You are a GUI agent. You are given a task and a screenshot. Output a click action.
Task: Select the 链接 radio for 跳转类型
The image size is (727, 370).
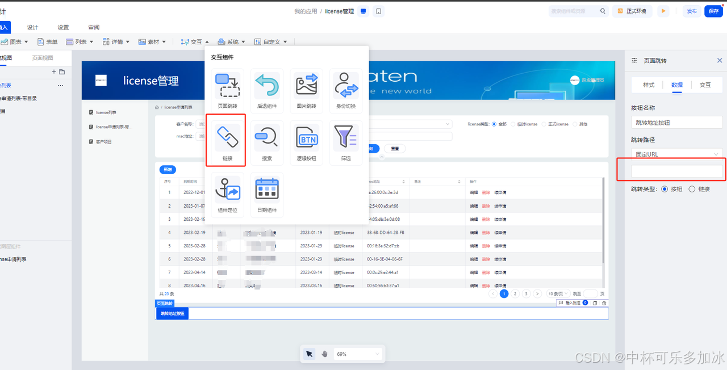pos(692,189)
